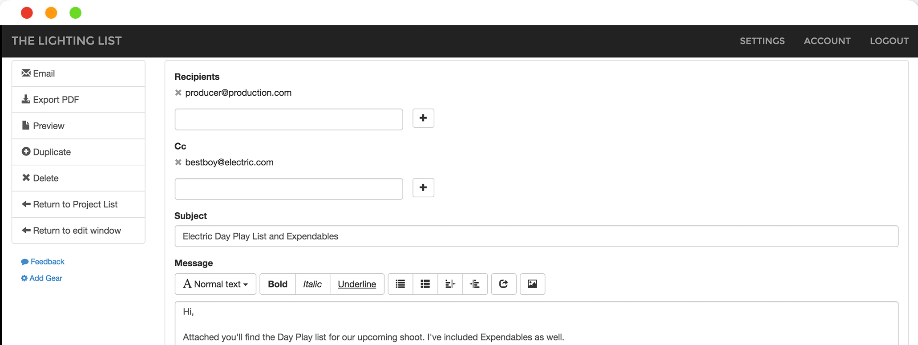Return to edit window
918x345 pixels.
click(x=78, y=231)
